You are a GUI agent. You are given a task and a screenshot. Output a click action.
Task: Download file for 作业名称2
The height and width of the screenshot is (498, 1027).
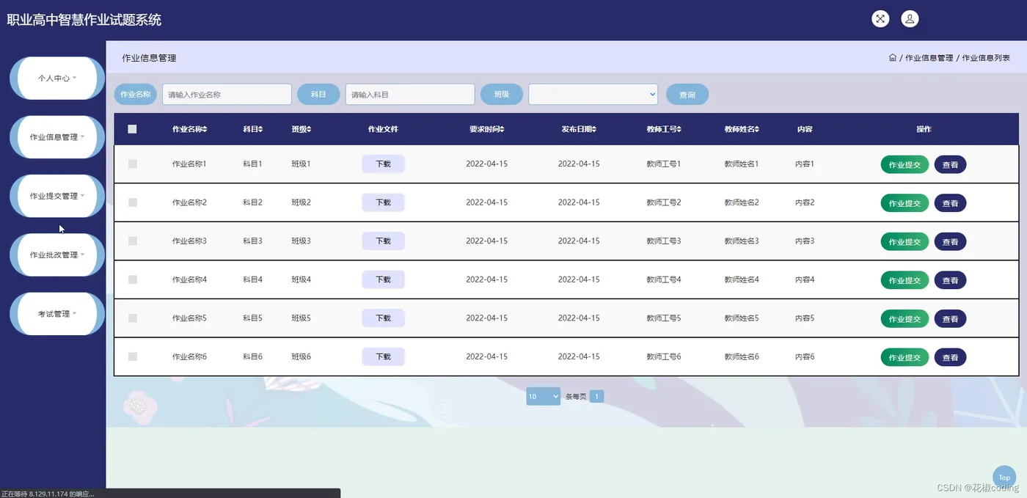coord(384,202)
